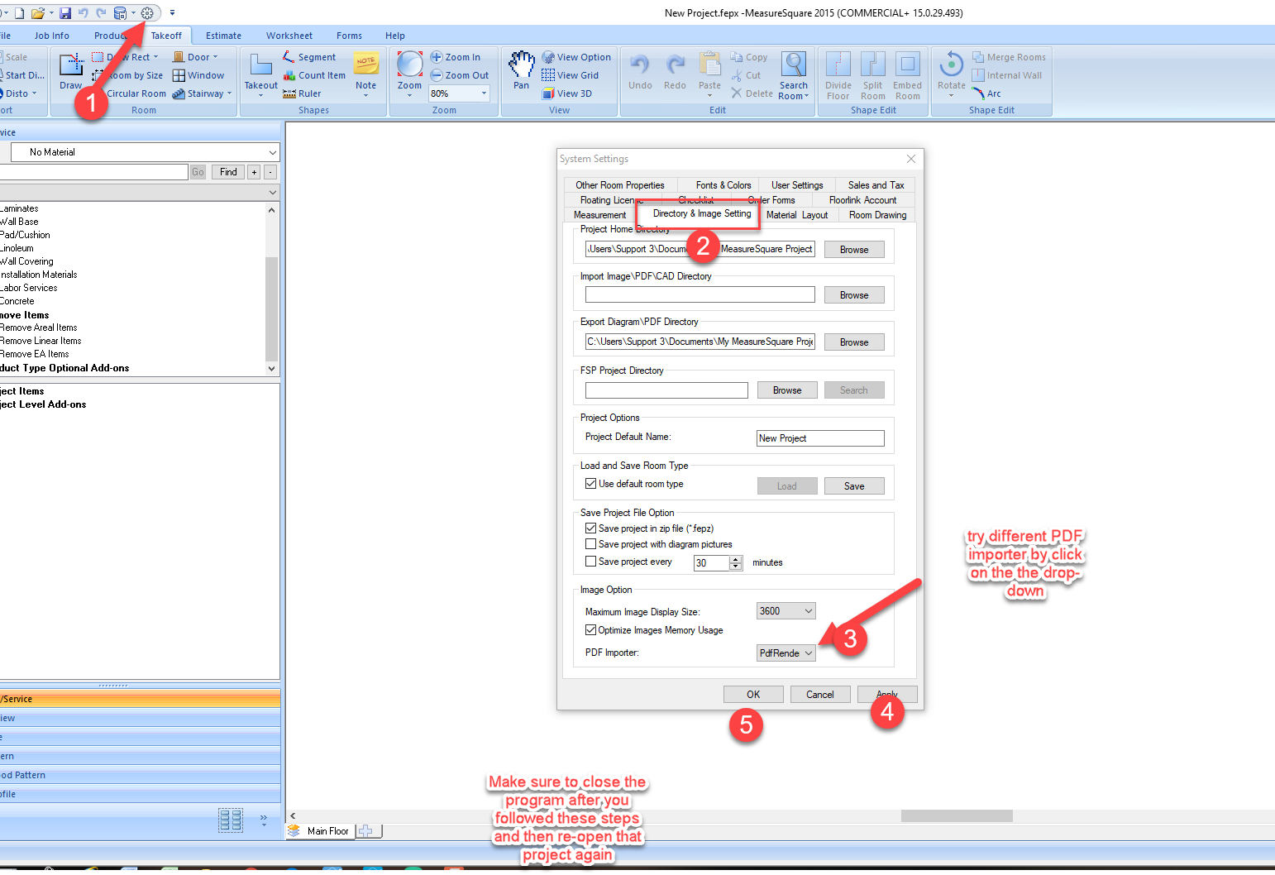The width and height of the screenshot is (1275, 875).
Task: Open the Job Info ribbon tab
Action: 52,36
